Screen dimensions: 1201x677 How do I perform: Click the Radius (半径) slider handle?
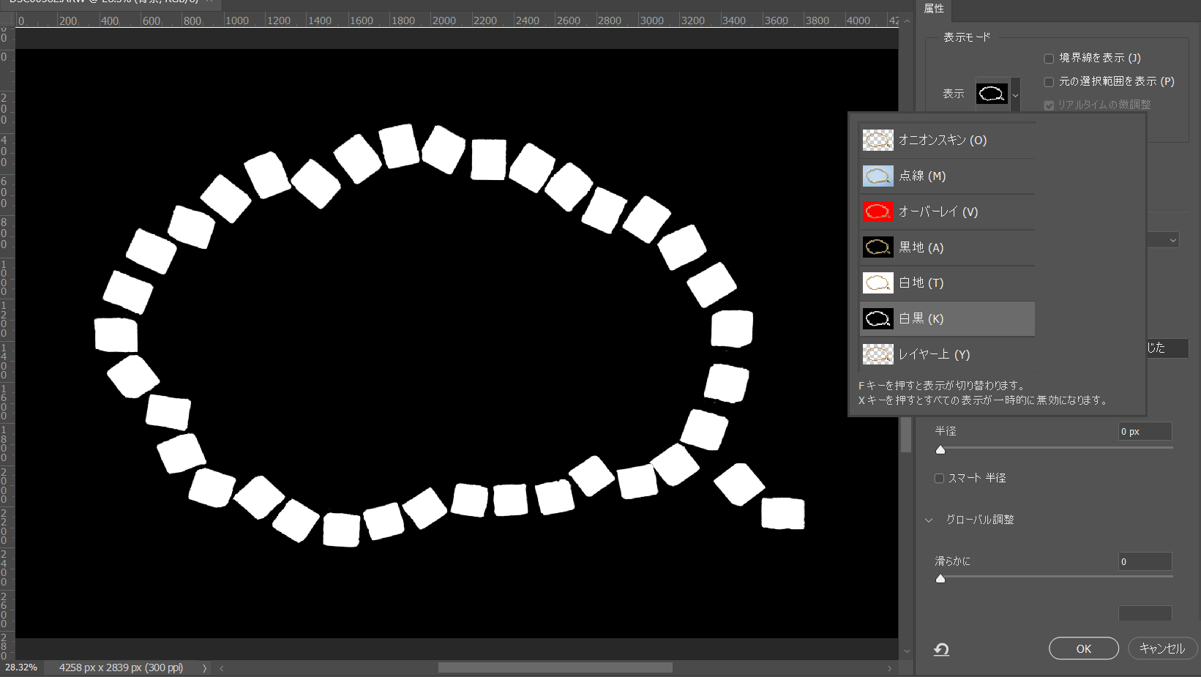click(x=940, y=449)
